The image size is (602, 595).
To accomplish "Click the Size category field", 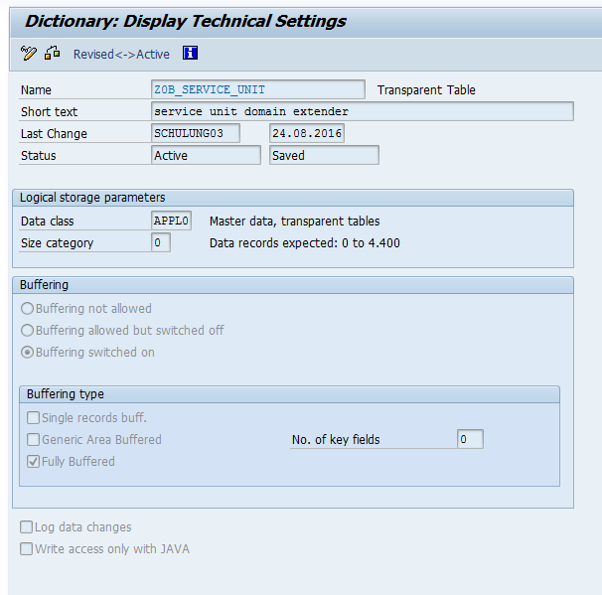I will tap(161, 243).
